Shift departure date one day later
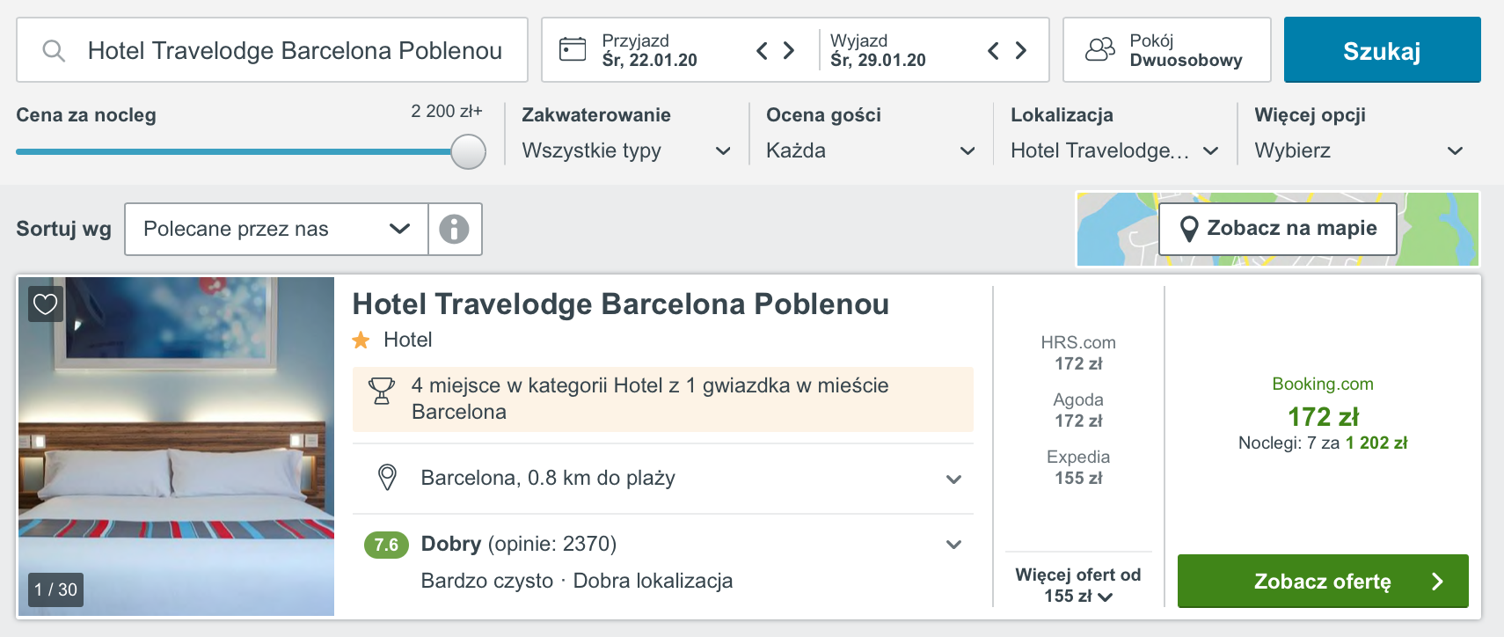 coord(1020,50)
